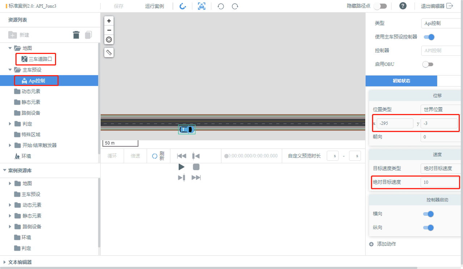Expand the 判定 folder in resource list
The image size is (463, 269).
(10, 124)
